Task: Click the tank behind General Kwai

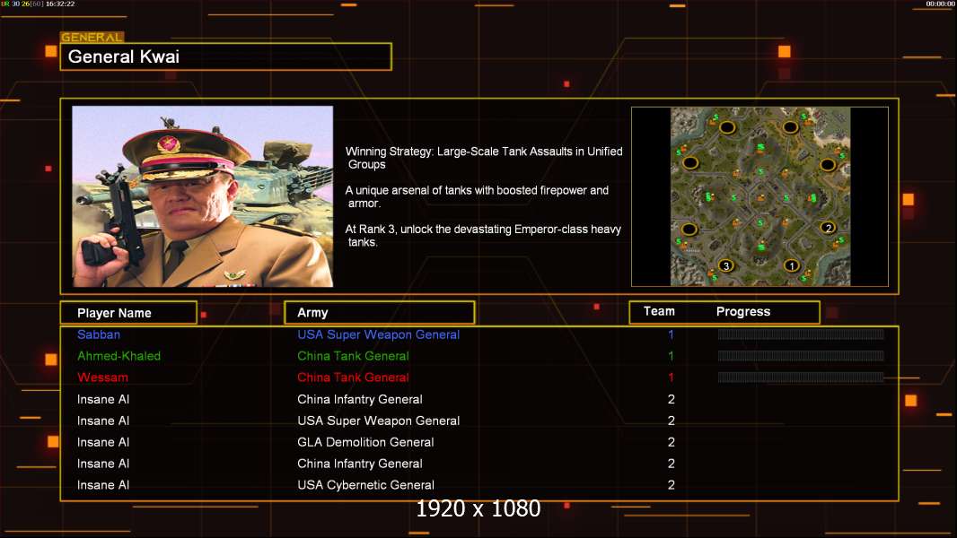Action: (281, 177)
